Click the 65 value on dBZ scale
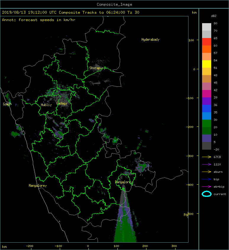Screen dimensions: 229x250 (215, 38)
